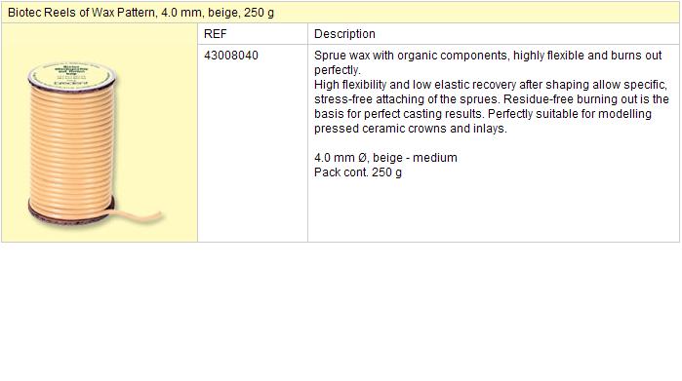Click the '4.0 mm Ø, beige - medium' spec

[x=385, y=158]
